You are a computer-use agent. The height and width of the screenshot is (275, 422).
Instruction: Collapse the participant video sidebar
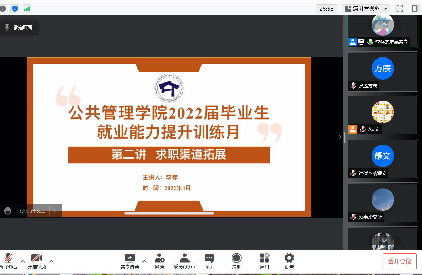(340, 137)
